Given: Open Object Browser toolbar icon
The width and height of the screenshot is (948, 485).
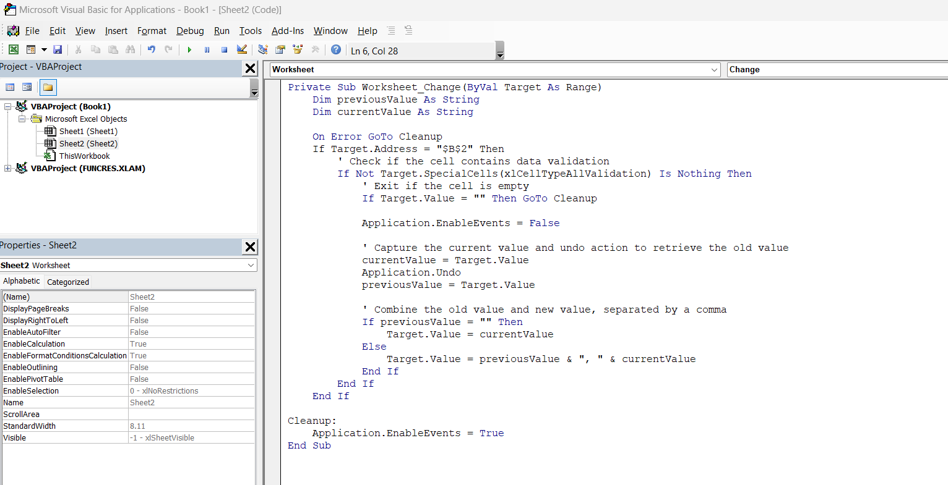Looking at the screenshot, I should coord(298,49).
